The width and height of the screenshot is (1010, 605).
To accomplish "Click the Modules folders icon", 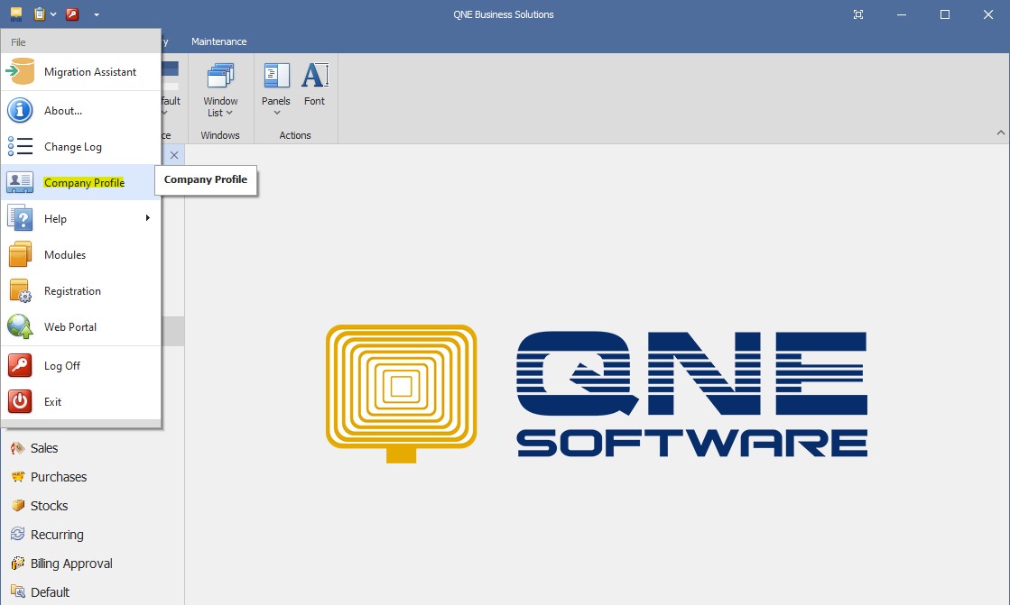I will pyautogui.click(x=20, y=254).
